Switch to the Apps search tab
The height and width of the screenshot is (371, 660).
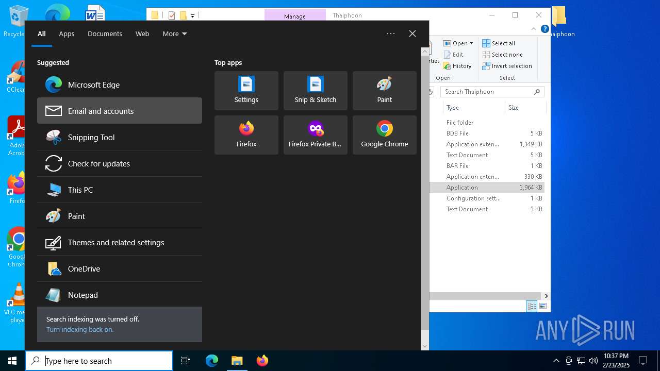(x=67, y=33)
